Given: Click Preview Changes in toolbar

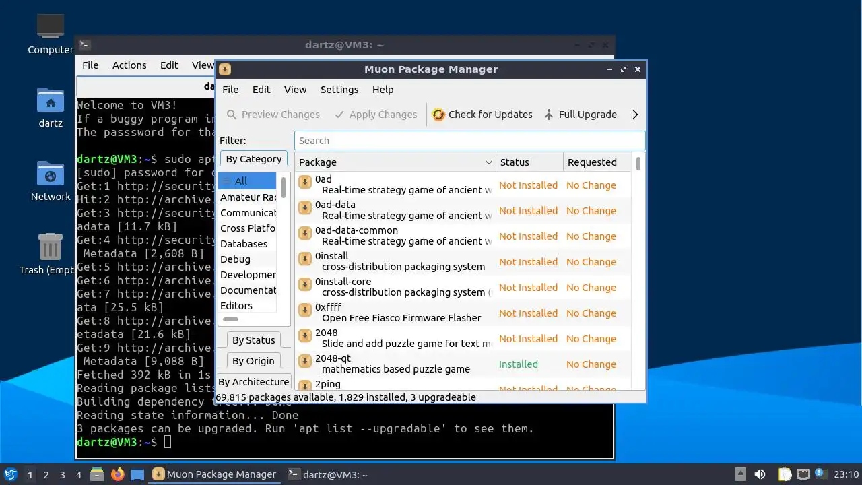Looking at the screenshot, I should pos(273,115).
